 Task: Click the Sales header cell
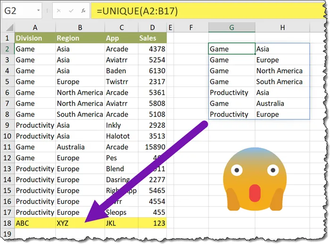point(152,38)
